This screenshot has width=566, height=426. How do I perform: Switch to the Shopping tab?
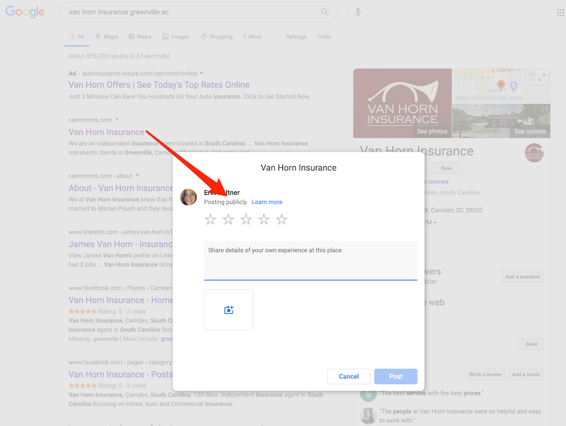[217, 37]
